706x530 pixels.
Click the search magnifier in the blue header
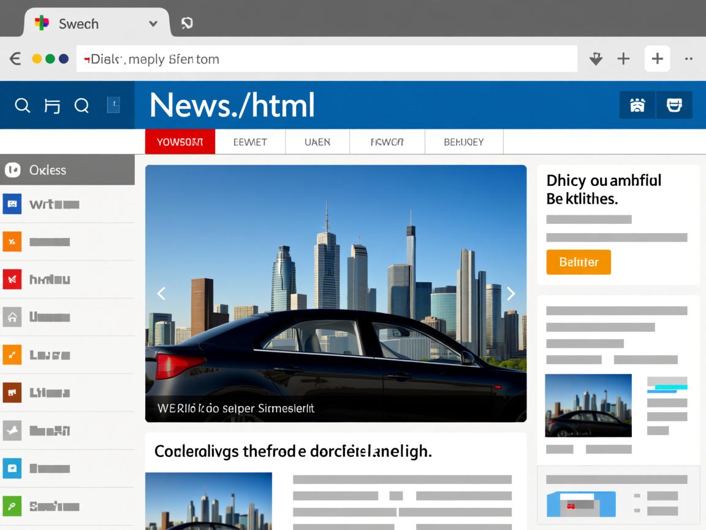point(22,105)
